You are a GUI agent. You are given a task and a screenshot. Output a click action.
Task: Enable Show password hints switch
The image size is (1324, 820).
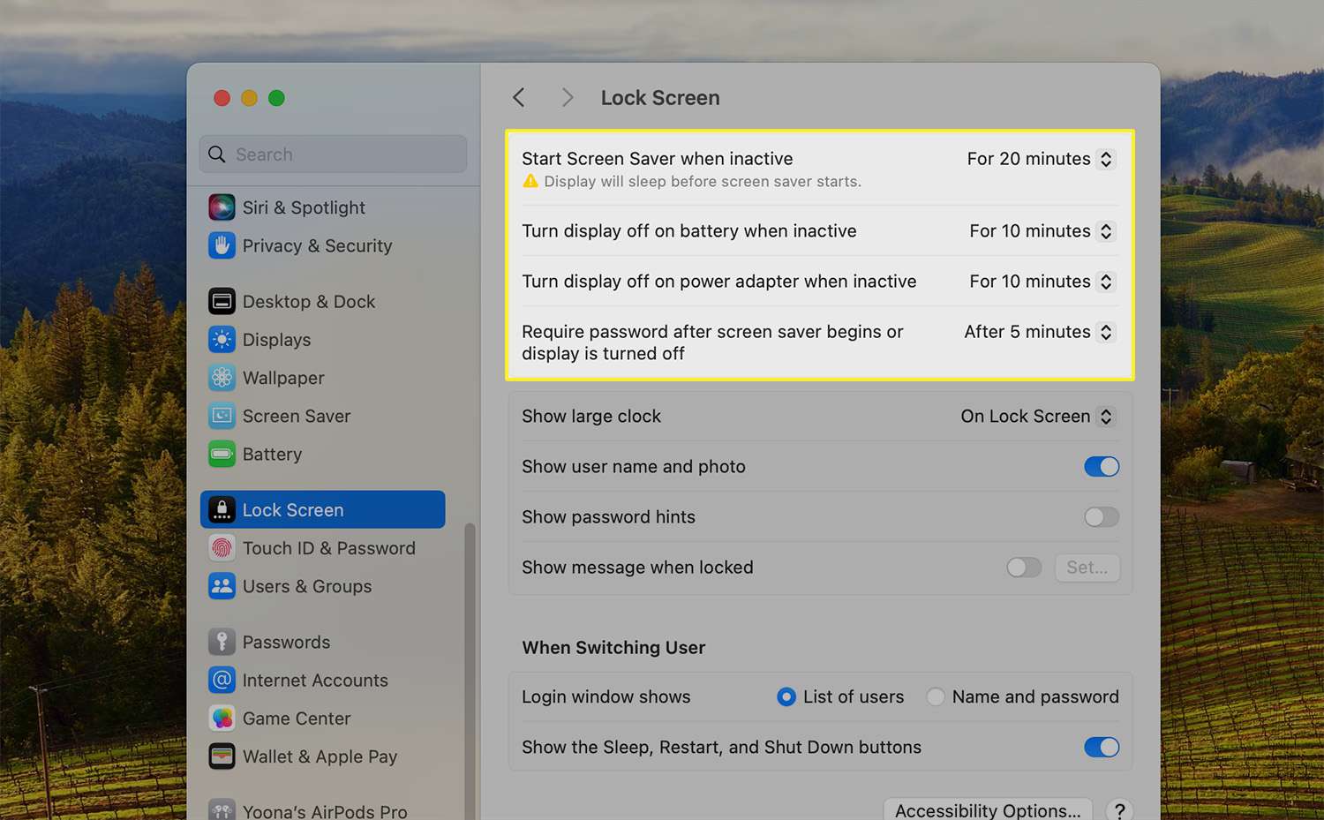pyautogui.click(x=1101, y=517)
